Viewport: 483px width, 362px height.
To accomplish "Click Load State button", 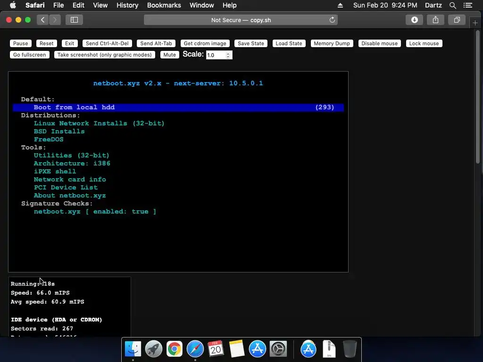I will 289,43.
